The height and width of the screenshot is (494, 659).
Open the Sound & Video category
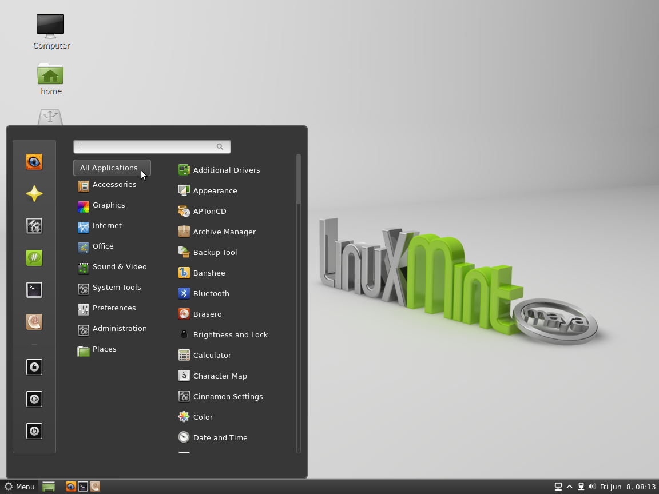coord(112,267)
